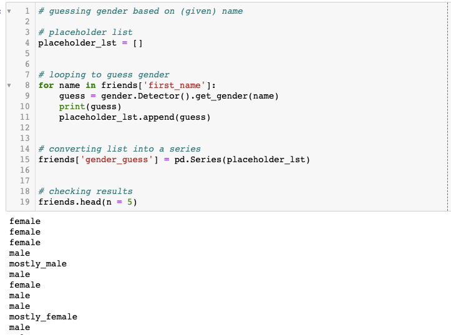Click the placeholder_lst.append(guess) line
Screen dimensions: 451x335
(135, 117)
